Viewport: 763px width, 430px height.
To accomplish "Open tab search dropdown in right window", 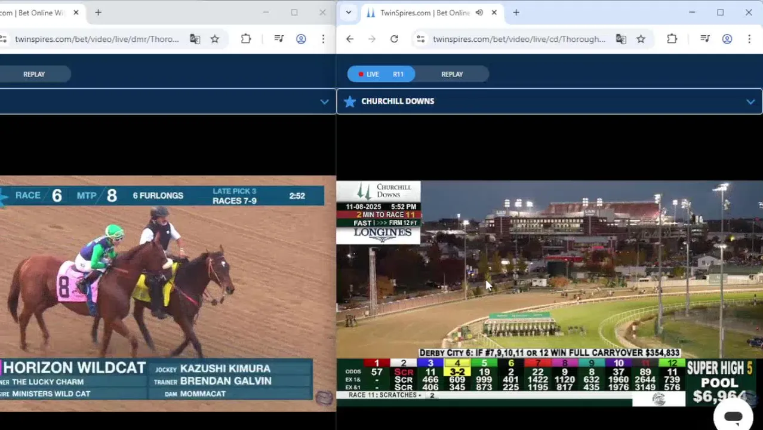I will pyautogui.click(x=349, y=13).
